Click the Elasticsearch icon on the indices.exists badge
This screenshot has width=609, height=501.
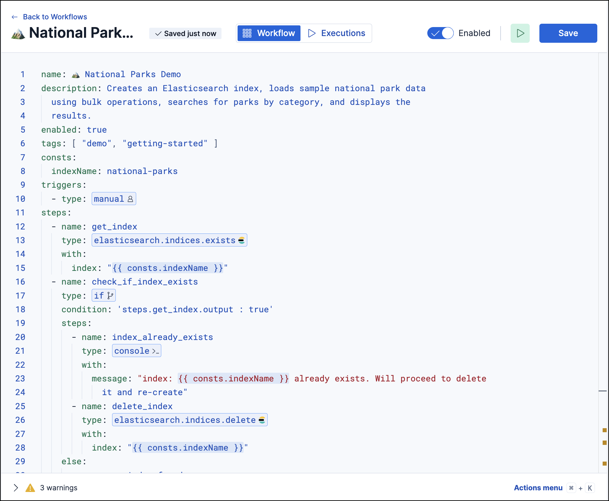click(x=242, y=240)
